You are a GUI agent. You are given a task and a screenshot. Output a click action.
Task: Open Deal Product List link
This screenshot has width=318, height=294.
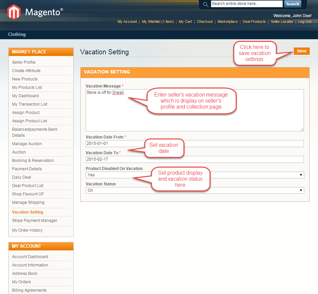27,186
